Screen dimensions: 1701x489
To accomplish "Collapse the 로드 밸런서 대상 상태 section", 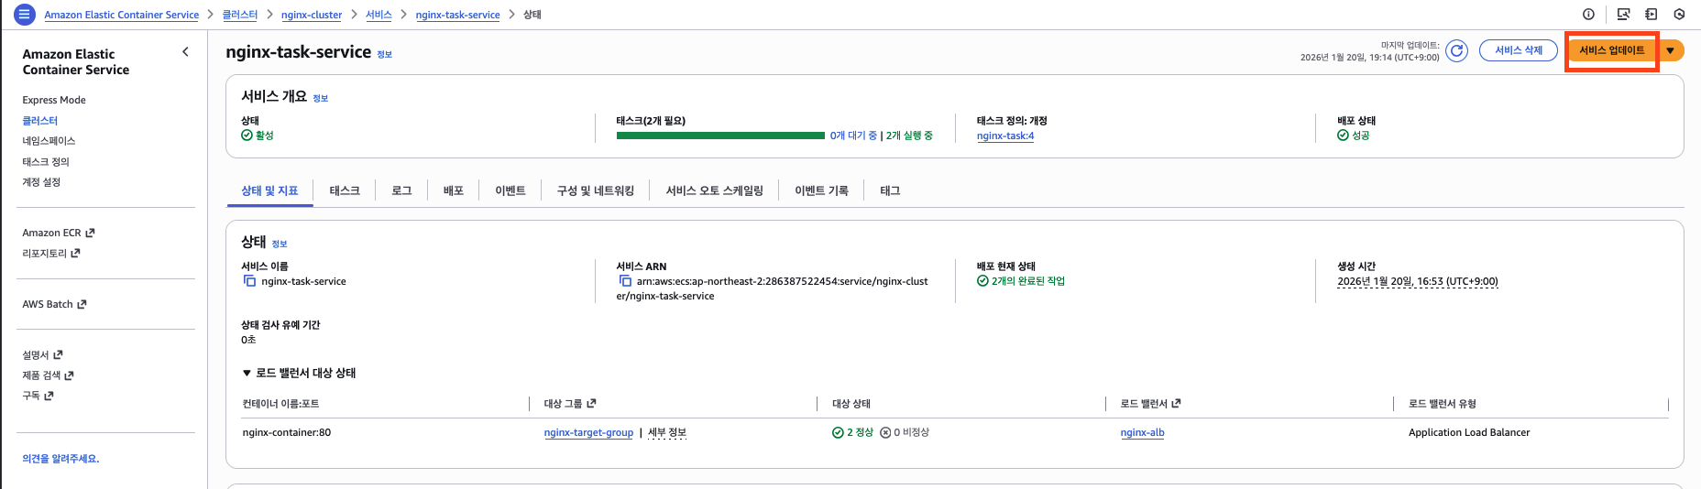I will point(247,374).
